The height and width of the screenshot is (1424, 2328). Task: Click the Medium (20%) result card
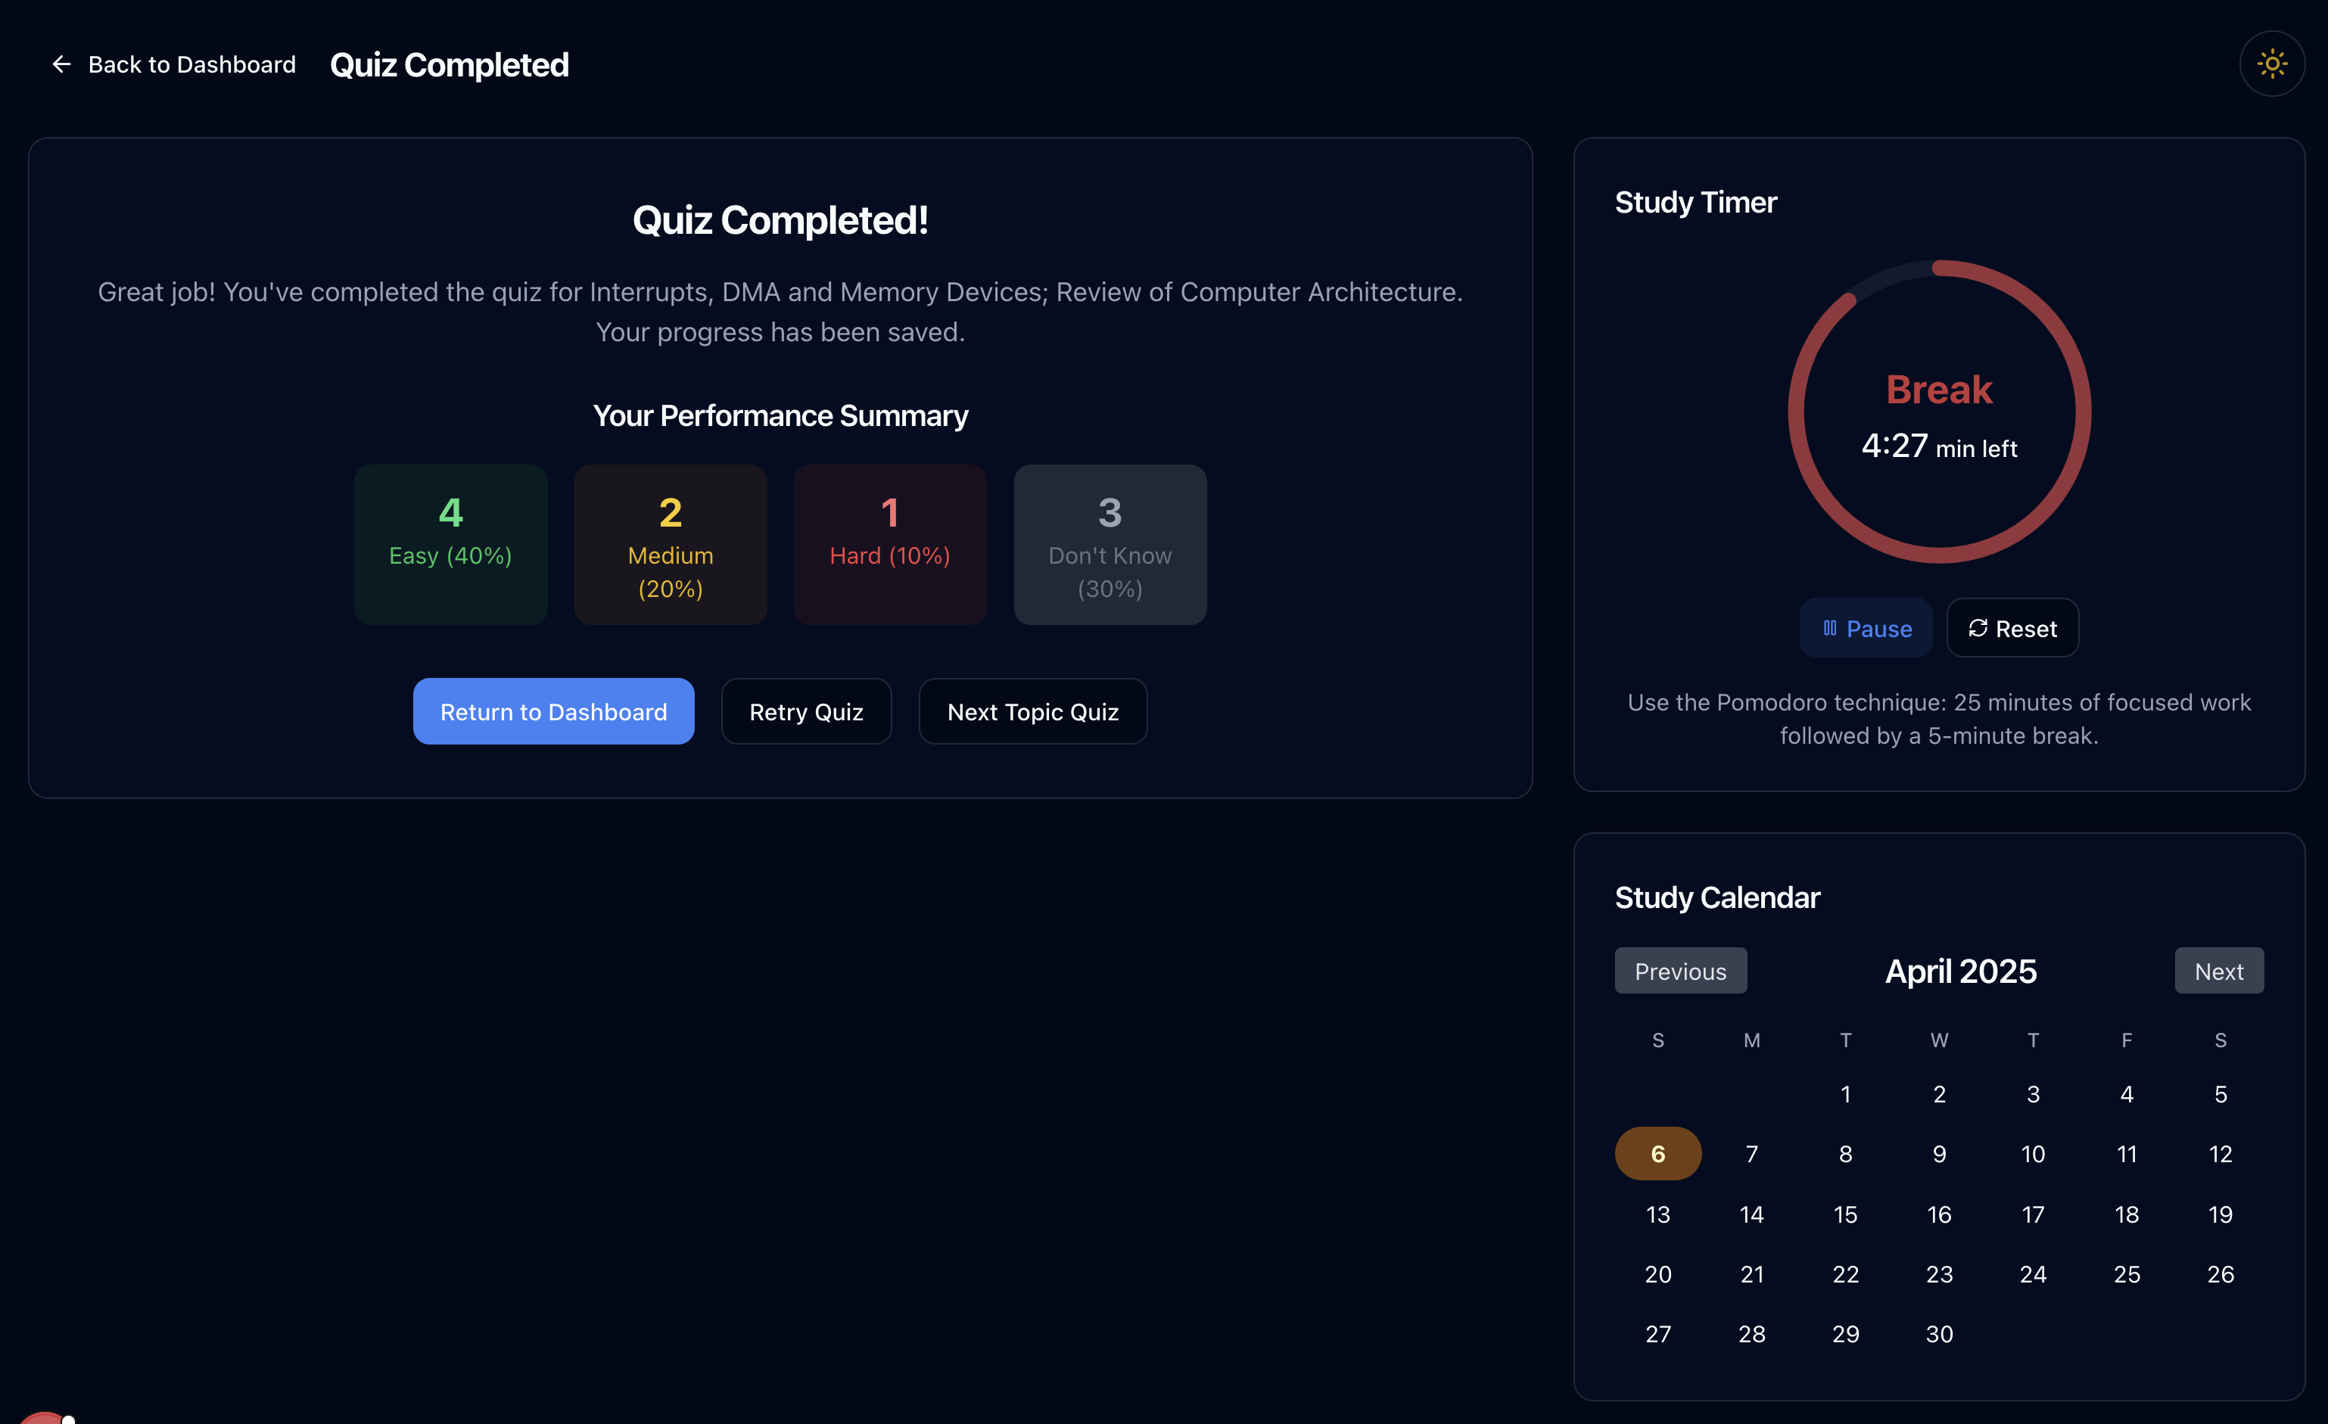[x=670, y=544]
